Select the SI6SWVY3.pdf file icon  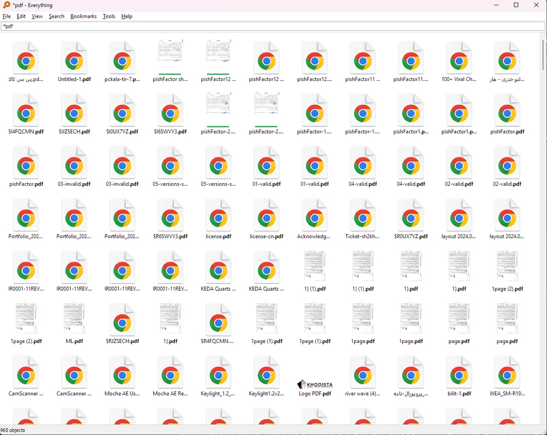(x=170, y=110)
